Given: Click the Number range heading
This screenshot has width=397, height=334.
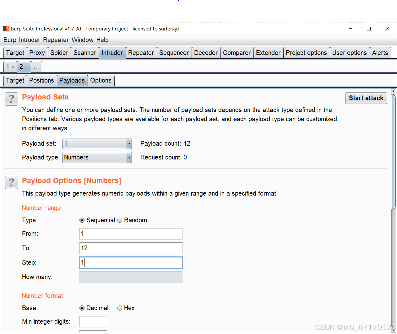Looking at the screenshot, I should (x=41, y=208).
